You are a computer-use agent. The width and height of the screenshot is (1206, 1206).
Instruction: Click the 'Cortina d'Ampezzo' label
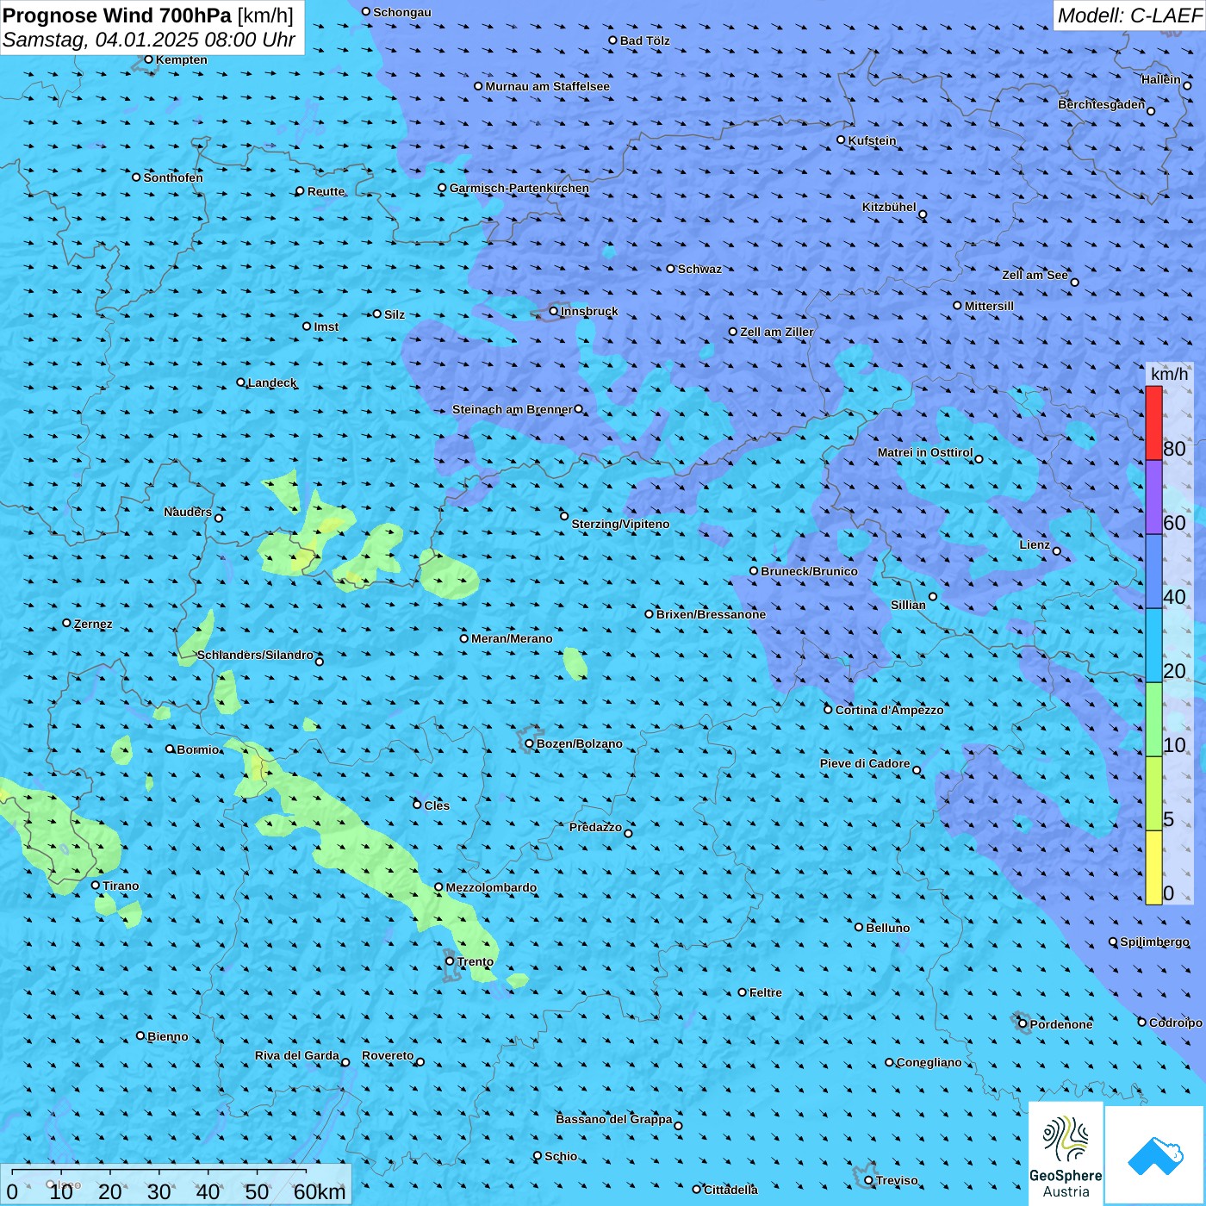(x=889, y=710)
